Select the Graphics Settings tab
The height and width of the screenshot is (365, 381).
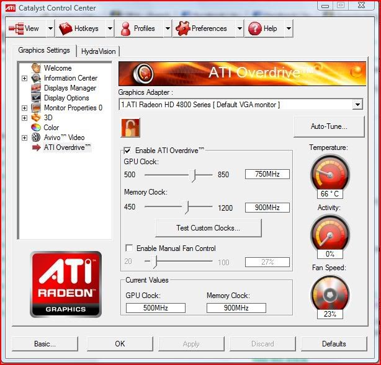pyautogui.click(x=44, y=50)
